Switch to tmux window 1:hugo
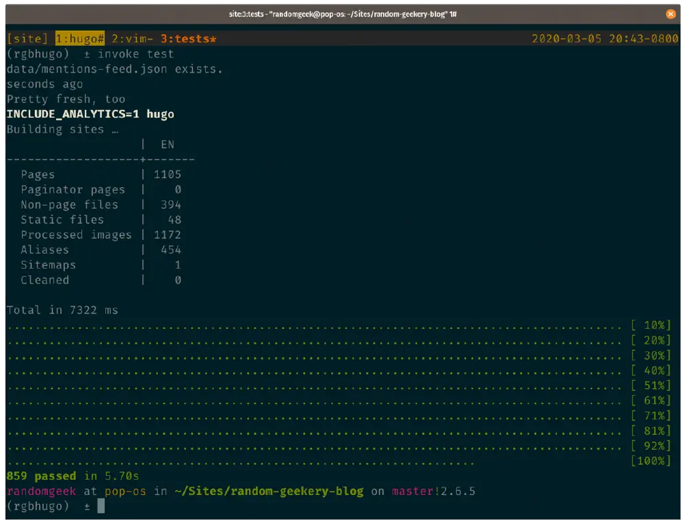 pos(79,39)
